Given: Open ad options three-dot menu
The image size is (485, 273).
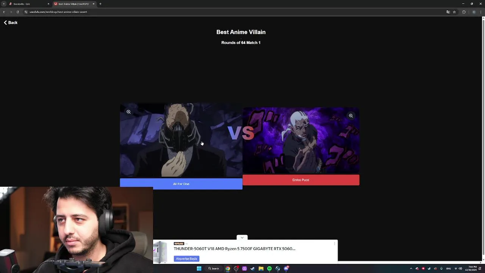Looking at the screenshot, I should pyautogui.click(x=334, y=243).
